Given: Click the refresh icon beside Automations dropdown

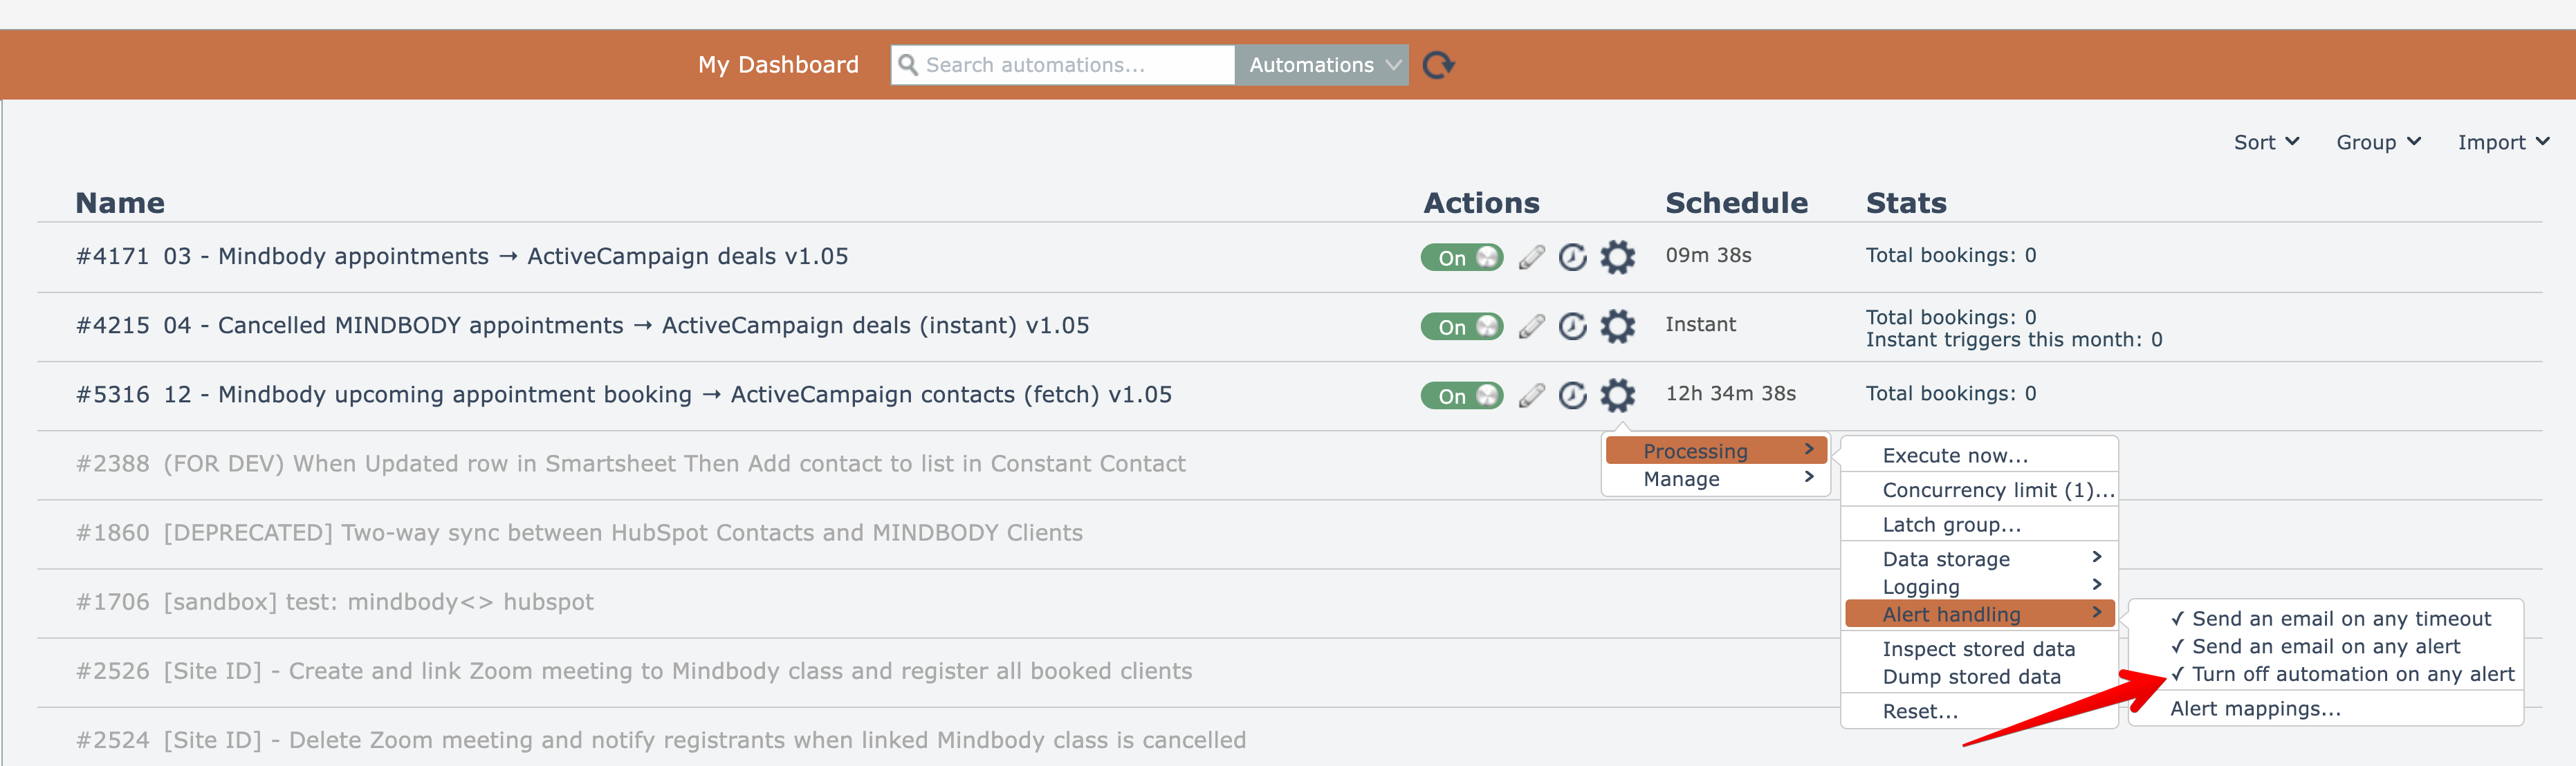Looking at the screenshot, I should (1438, 65).
